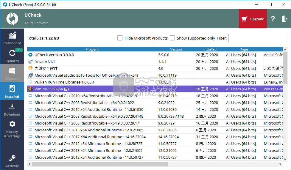Image resolution: width=291 pixels, height=170 pixels.
Task: Sort by the Program column header
Action: coord(92,49)
